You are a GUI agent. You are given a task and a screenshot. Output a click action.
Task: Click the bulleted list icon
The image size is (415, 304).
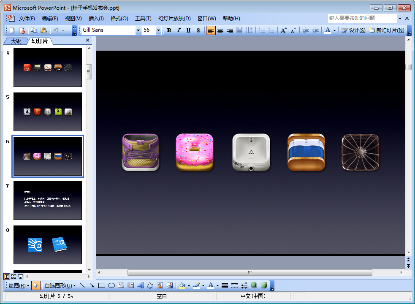271,30
